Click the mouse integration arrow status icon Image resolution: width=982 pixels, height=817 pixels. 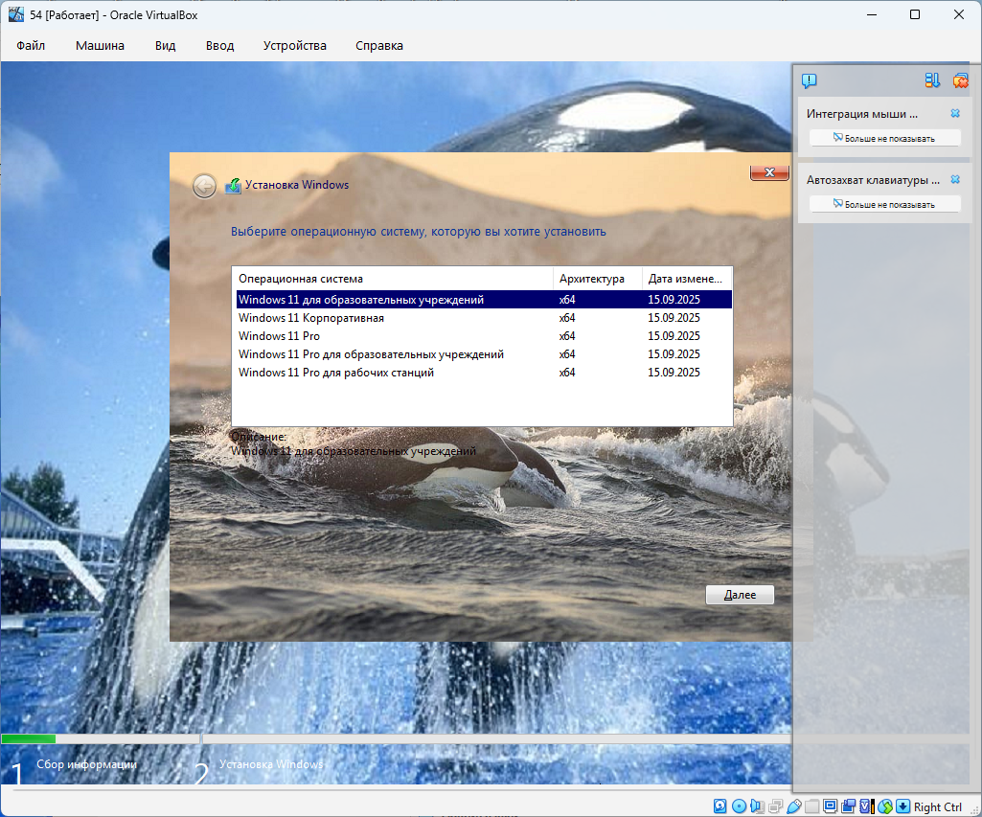click(x=902, y=806)
